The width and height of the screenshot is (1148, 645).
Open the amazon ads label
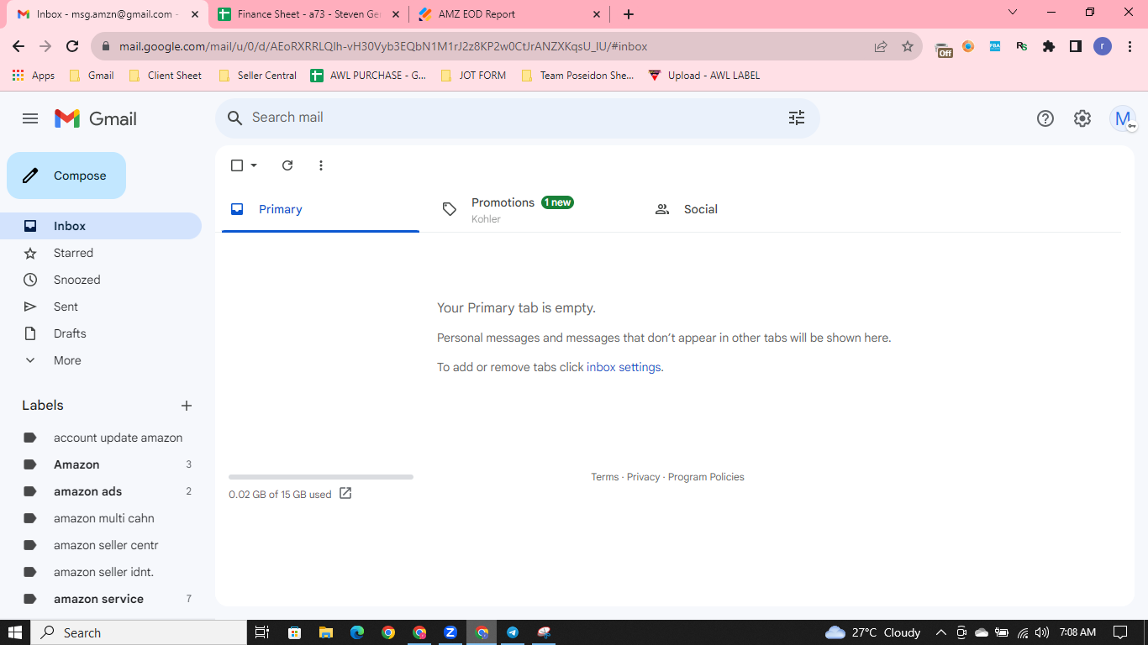pos(101,491)
